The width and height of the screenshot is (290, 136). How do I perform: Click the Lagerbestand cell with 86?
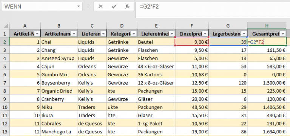click(x=228, y=132)
